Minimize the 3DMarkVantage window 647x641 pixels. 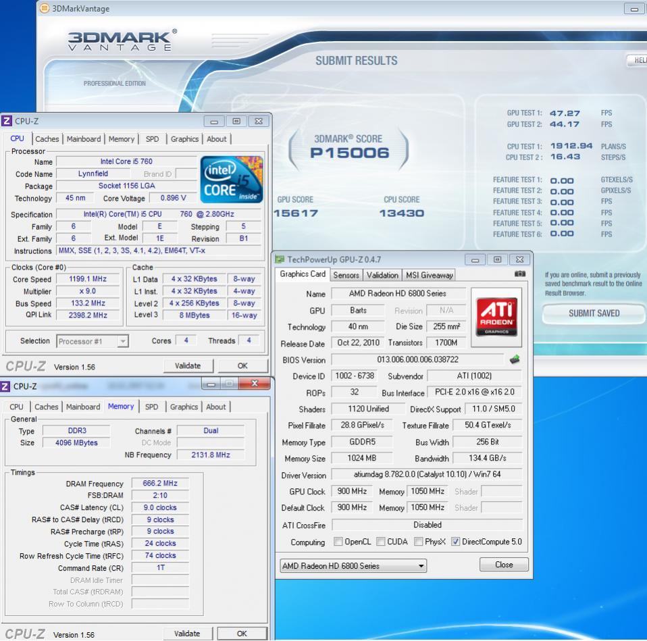(633, 8)
